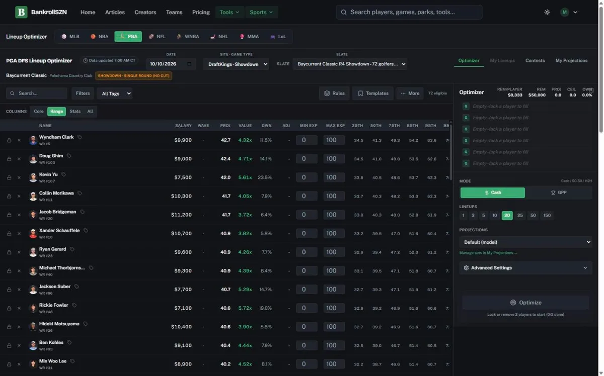Screen dimensions: 604x376
Task: Set lineups count to 1
Action: coord(463,215)
